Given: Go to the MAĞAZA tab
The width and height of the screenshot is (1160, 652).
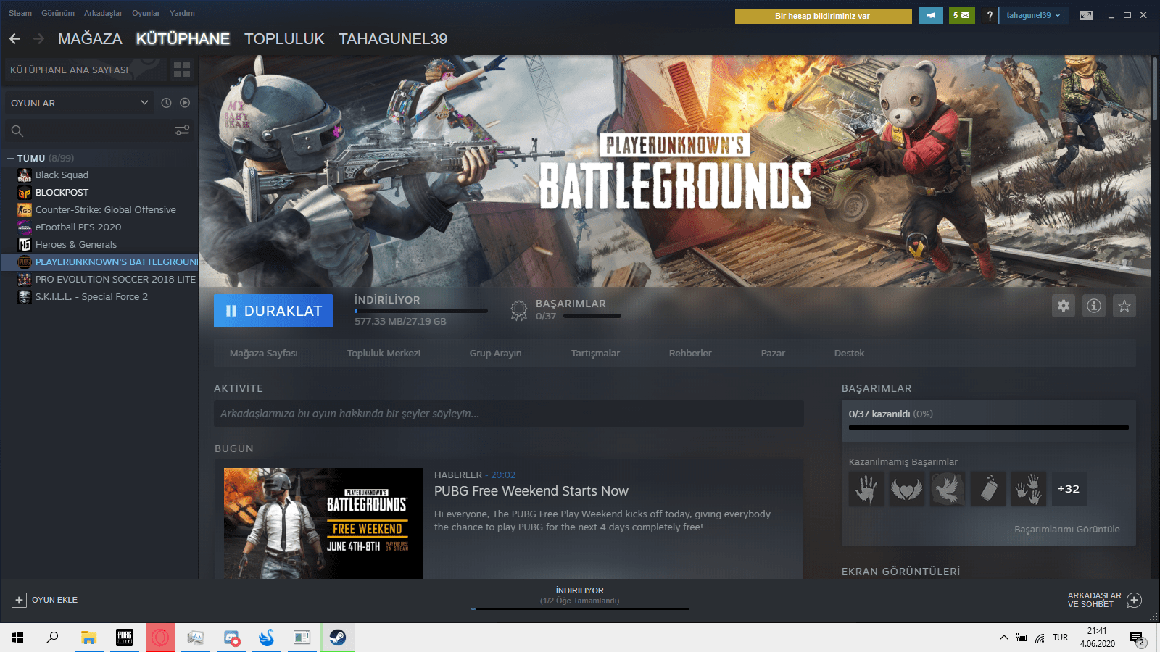Looking at the screenshot, I should (x=90, y=39).
